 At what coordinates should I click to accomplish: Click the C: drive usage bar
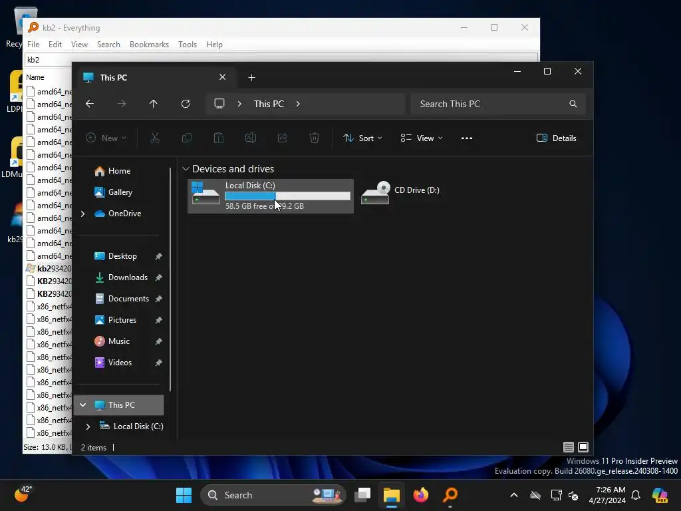pyautogui.click(x=287, y=196)
